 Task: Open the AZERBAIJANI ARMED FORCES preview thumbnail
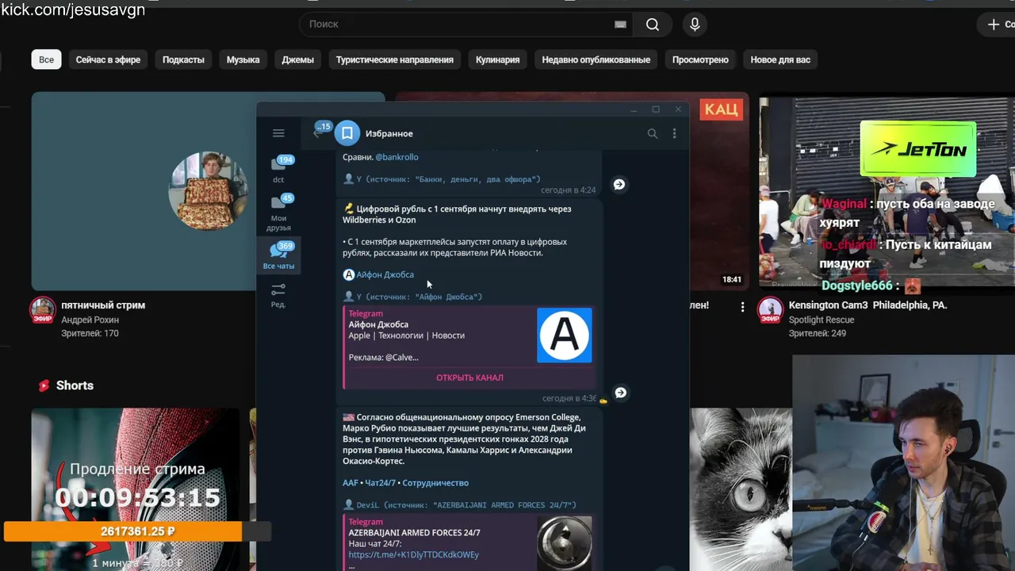(x=564, y=543)
